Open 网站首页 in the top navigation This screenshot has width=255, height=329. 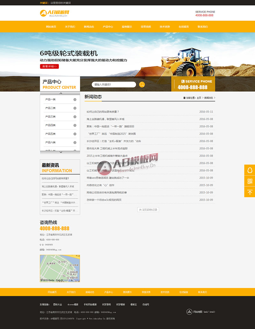[x=51, y=27]
